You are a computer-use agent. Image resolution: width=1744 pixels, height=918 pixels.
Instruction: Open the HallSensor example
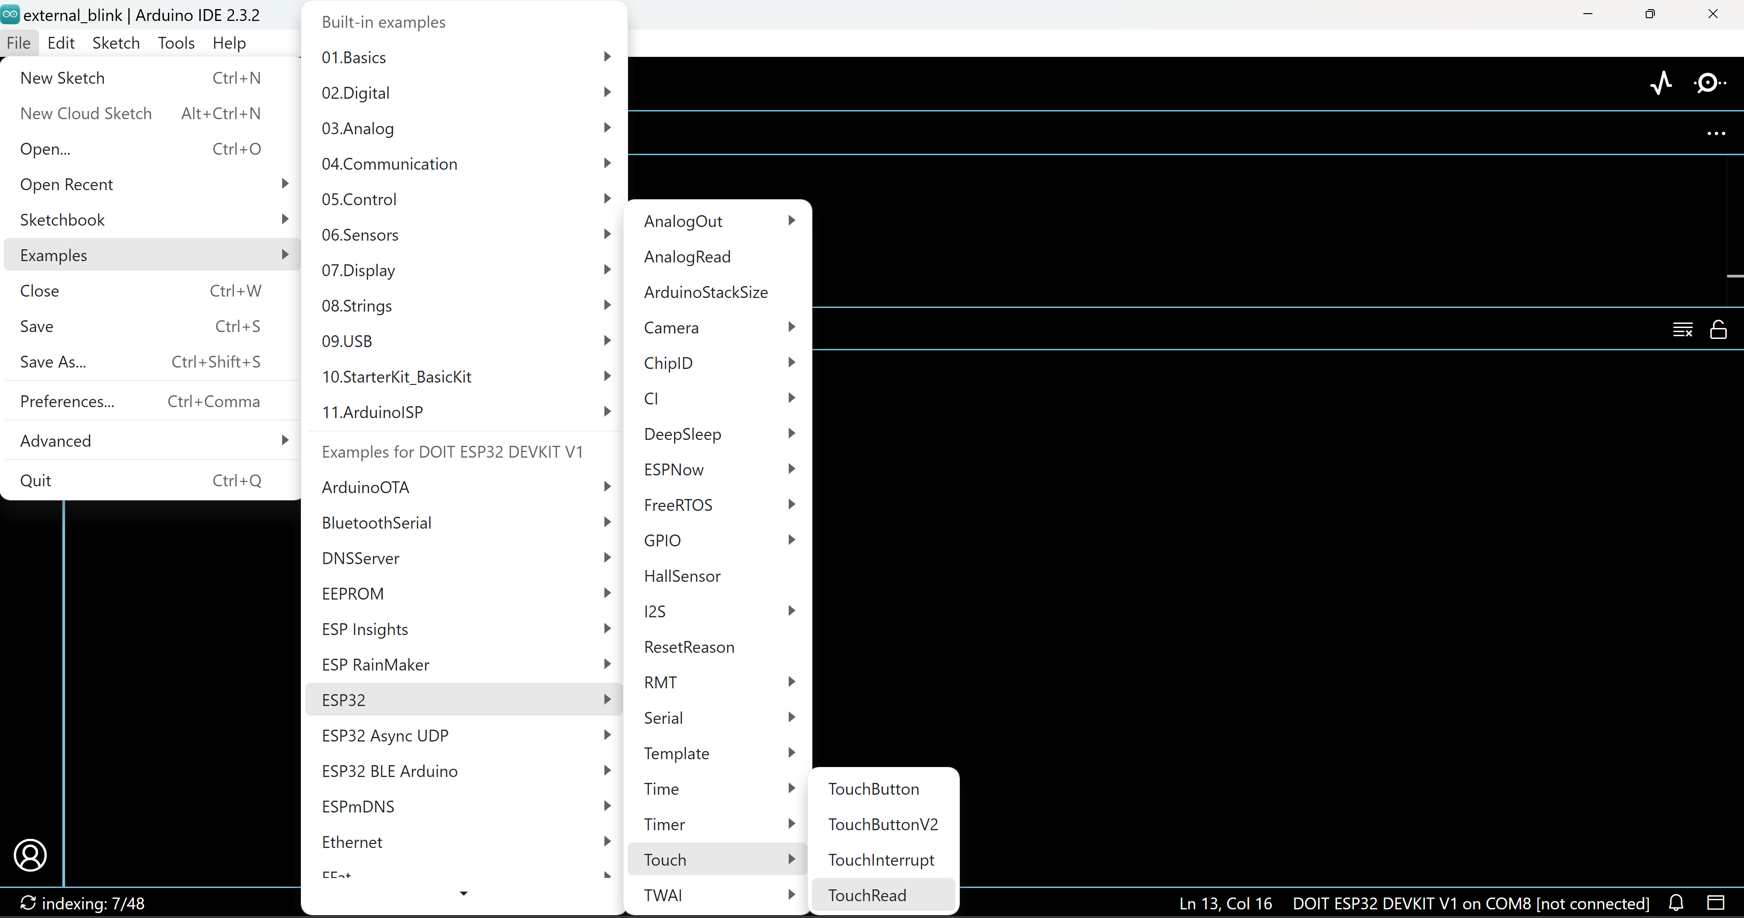(718, 576)
